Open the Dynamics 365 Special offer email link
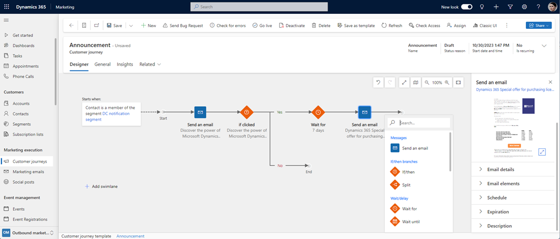 click(x=515, y=90)
